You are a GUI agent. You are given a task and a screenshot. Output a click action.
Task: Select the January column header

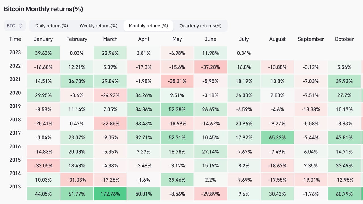pyautogui.click(x=43, y=39)
